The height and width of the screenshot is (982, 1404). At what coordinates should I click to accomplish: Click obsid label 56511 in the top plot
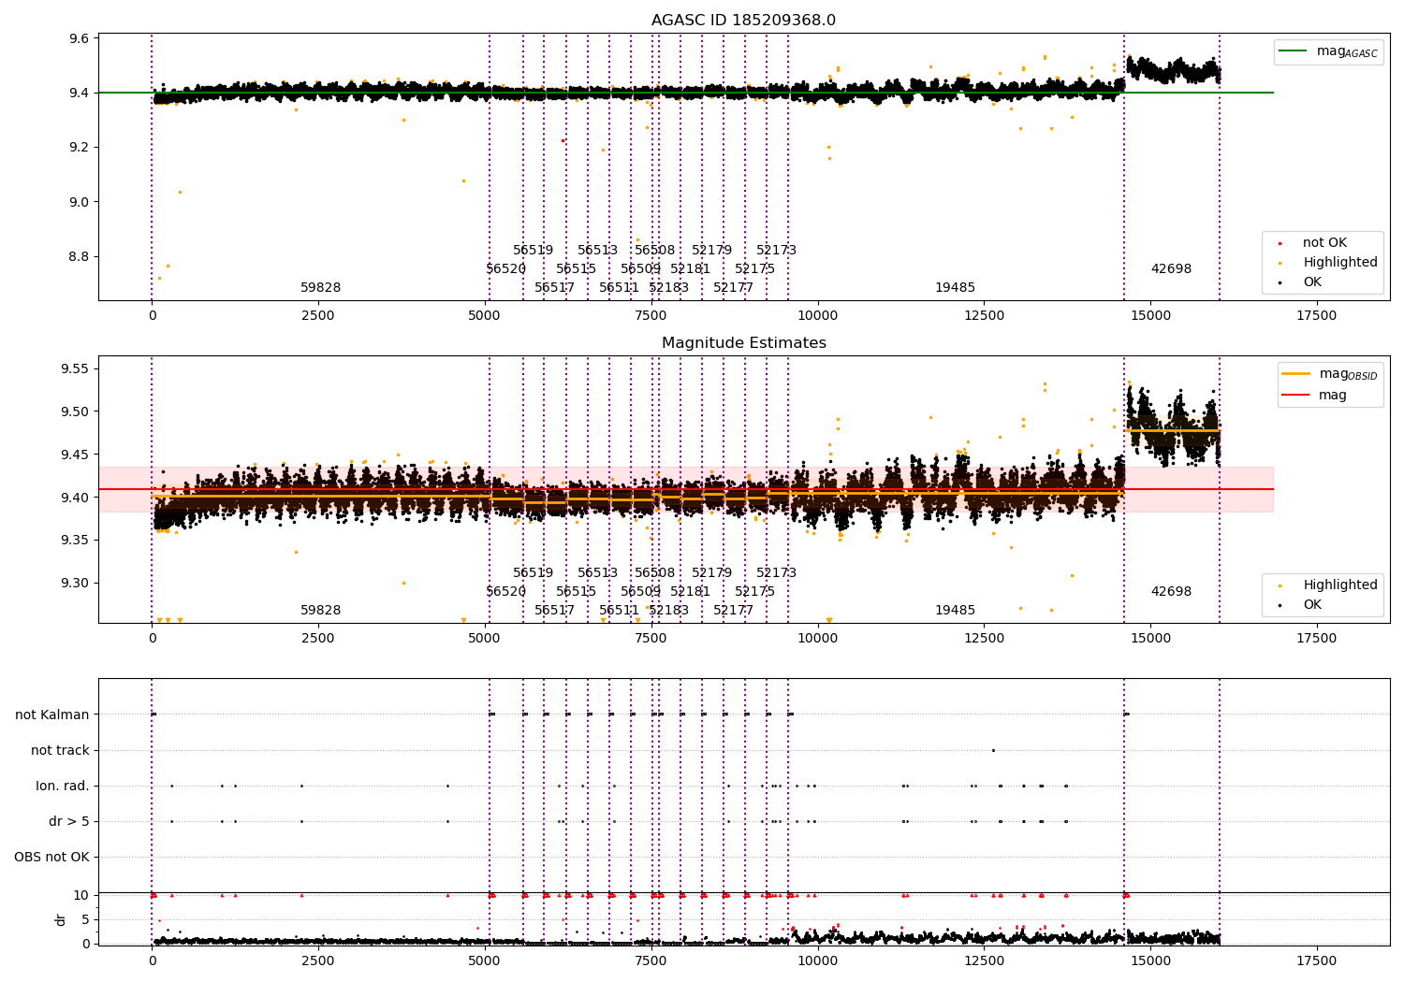click(619, 288)
